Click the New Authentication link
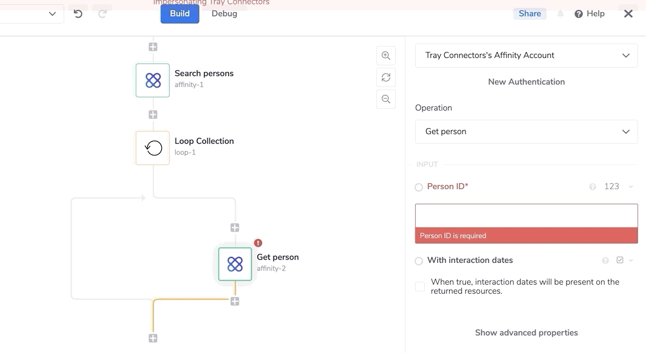Viewport: 646px width, 353px height. click(526, 82)
